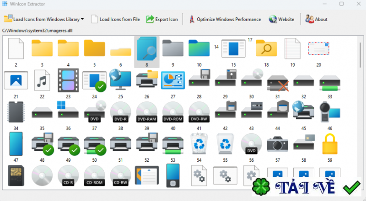Select the folder icon numbered 5

pos(94,48)
